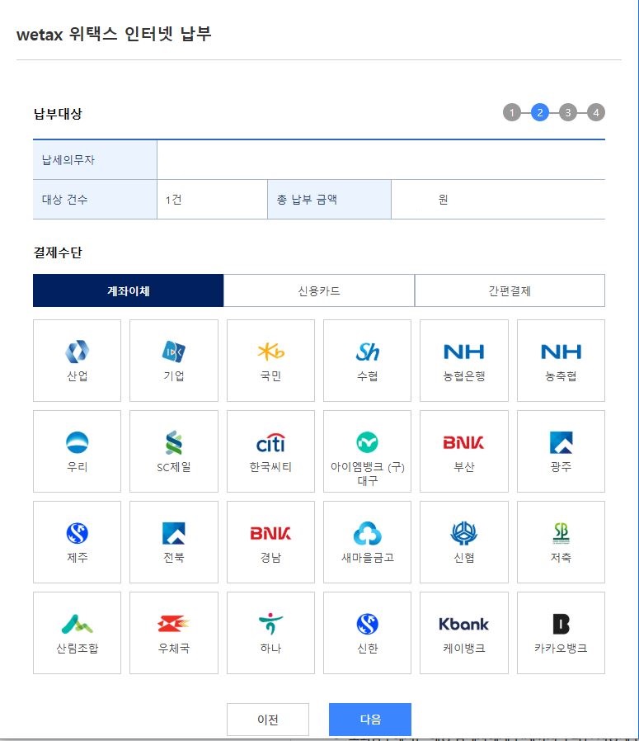Pick 신한 bank
Screen dimensions: 639x741
(x=368, y=633)
